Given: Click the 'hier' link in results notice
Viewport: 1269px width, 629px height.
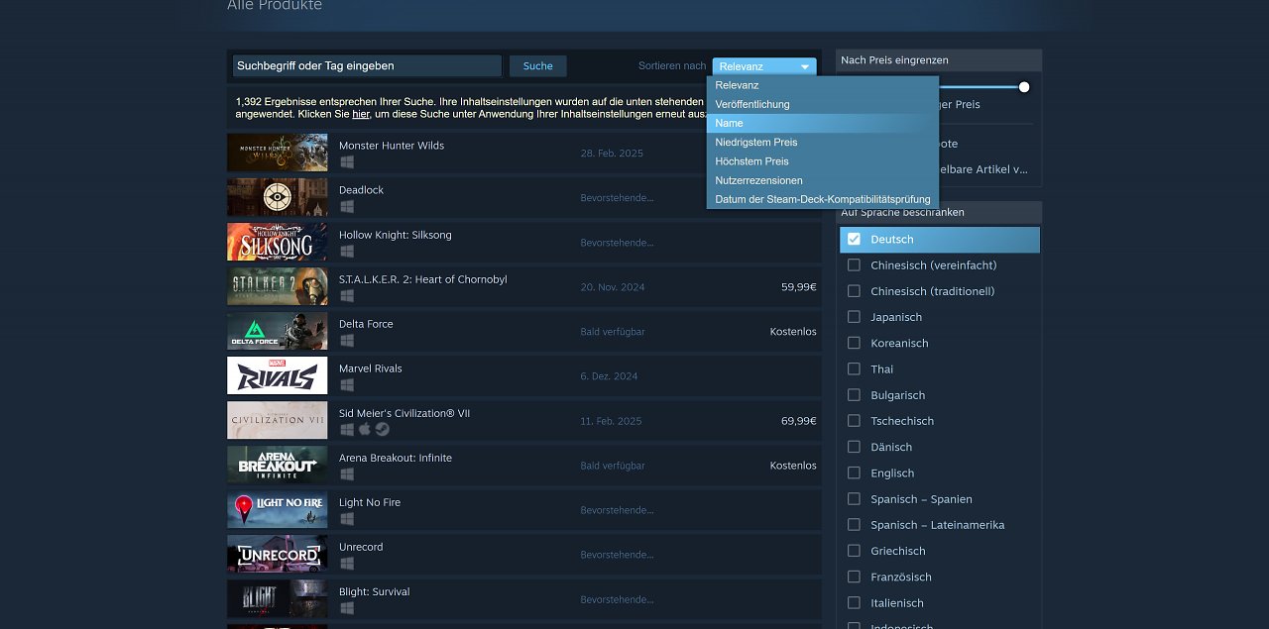Looking at the screenshot, I should click(x=361, y=114).
